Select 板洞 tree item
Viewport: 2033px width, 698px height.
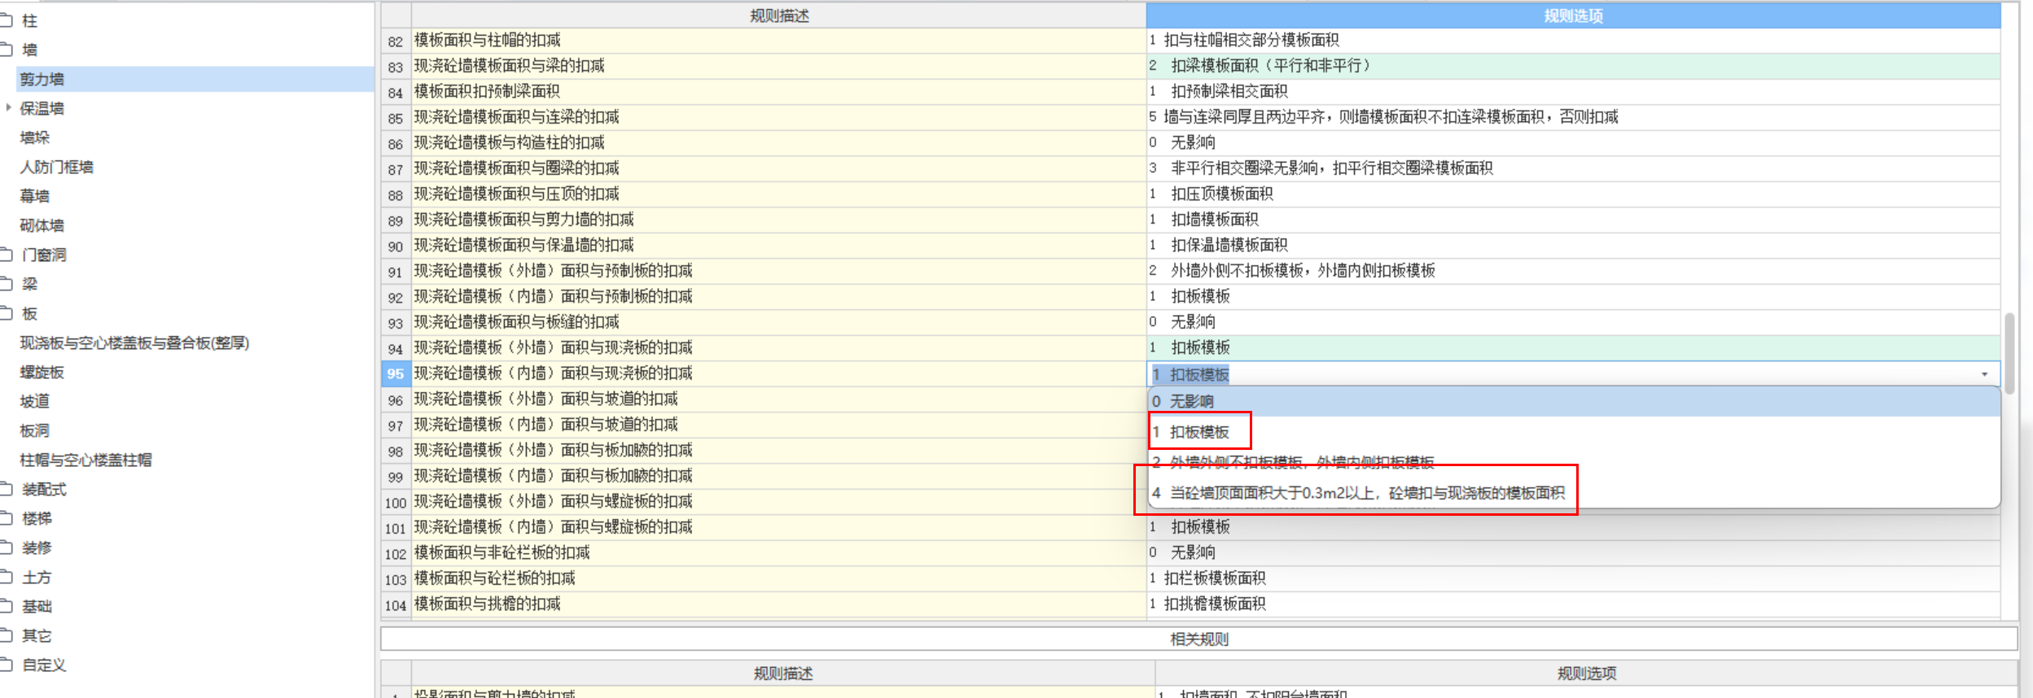(x=34, y=430)
